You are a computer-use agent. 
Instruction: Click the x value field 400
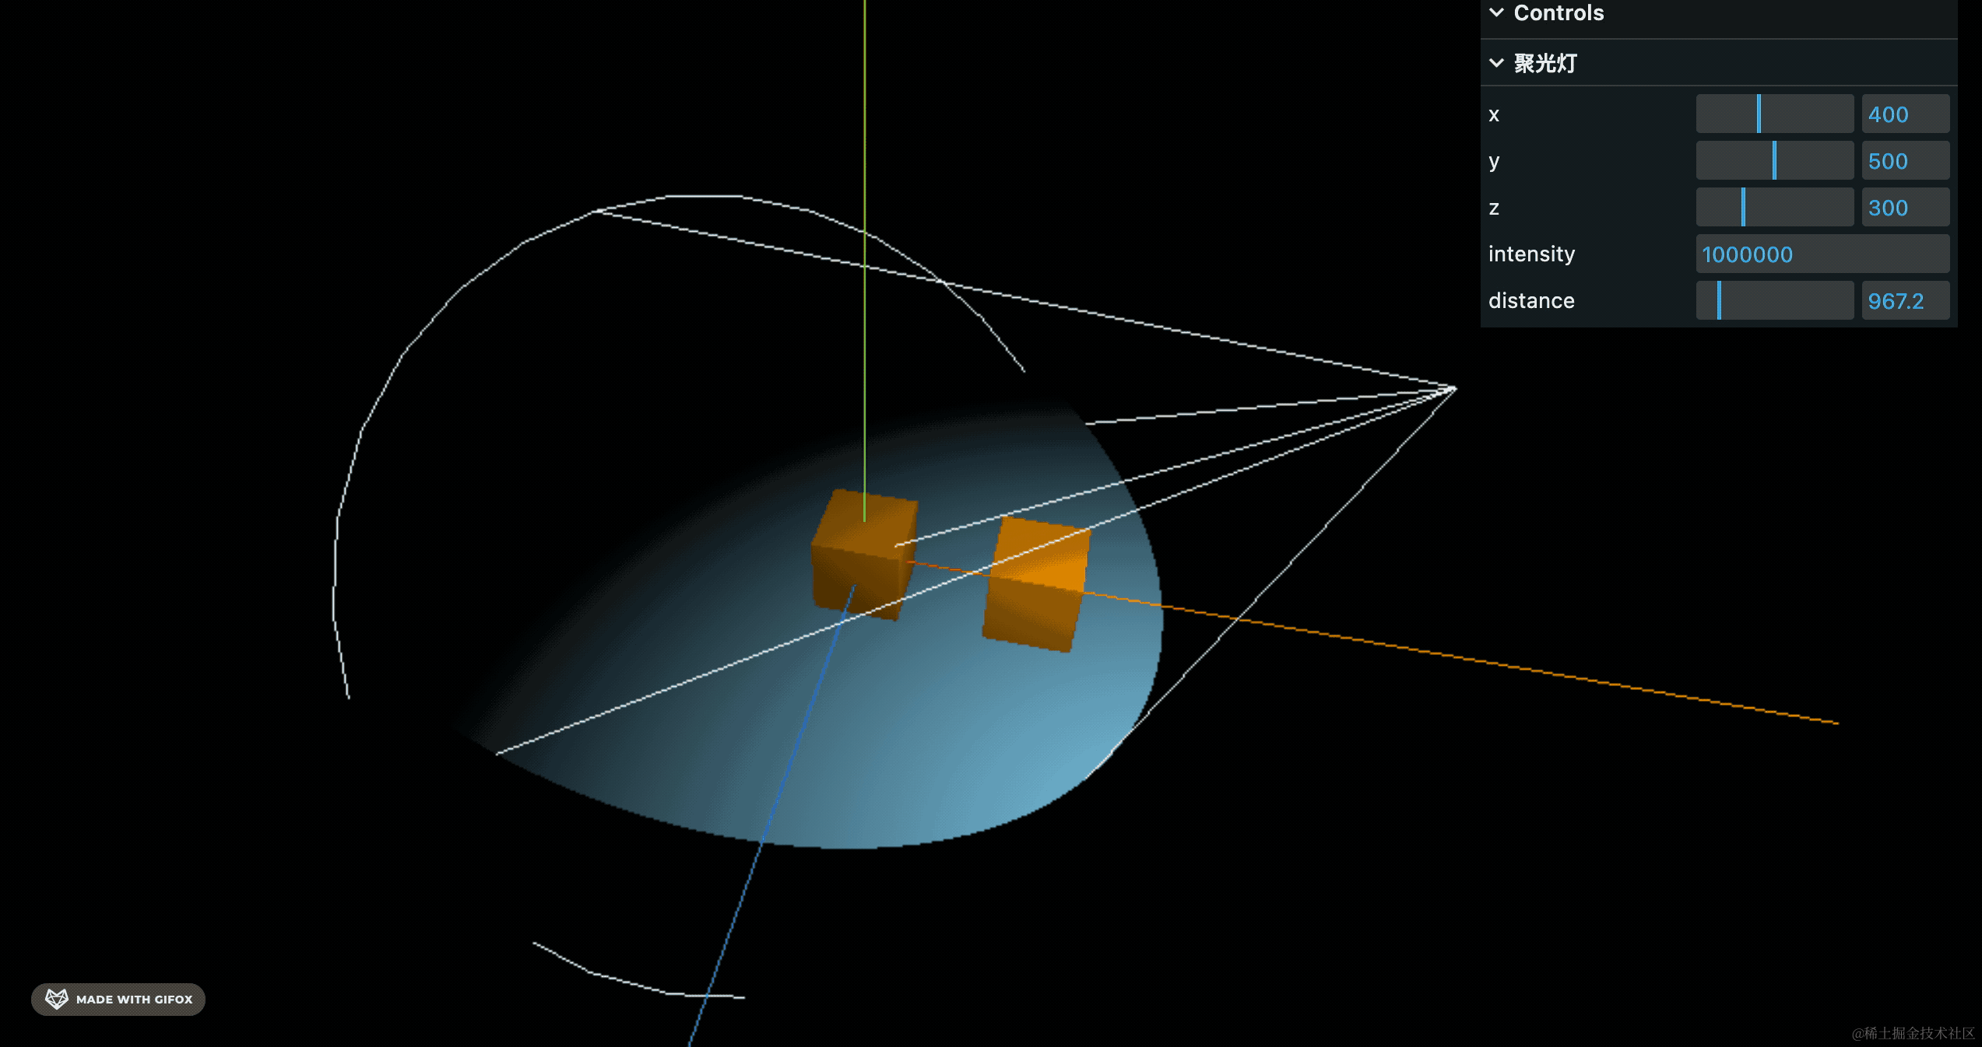[1905, 114]
